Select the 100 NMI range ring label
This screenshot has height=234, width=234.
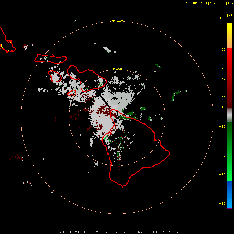(117, 21)
